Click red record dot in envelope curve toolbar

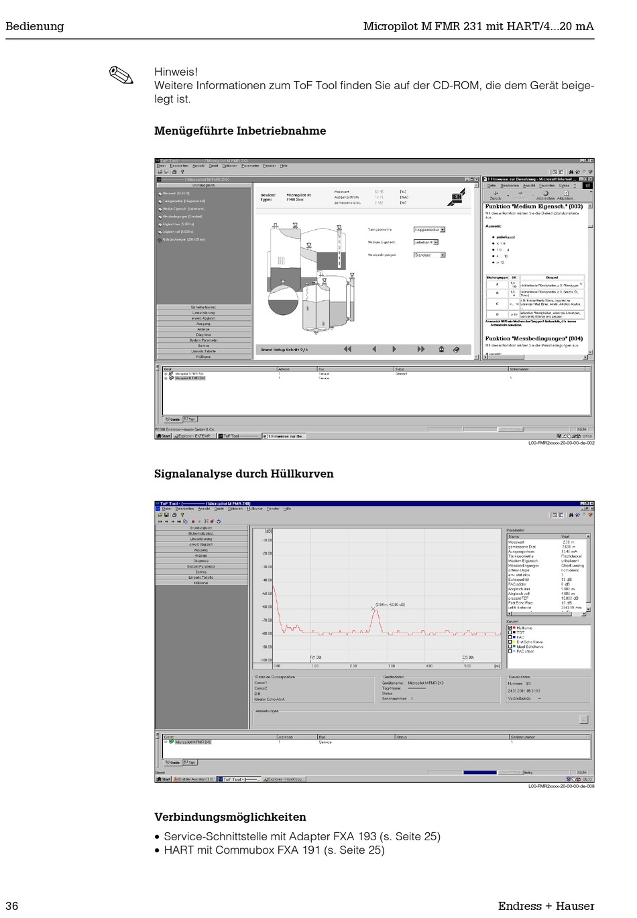click(x=194, y=521)
